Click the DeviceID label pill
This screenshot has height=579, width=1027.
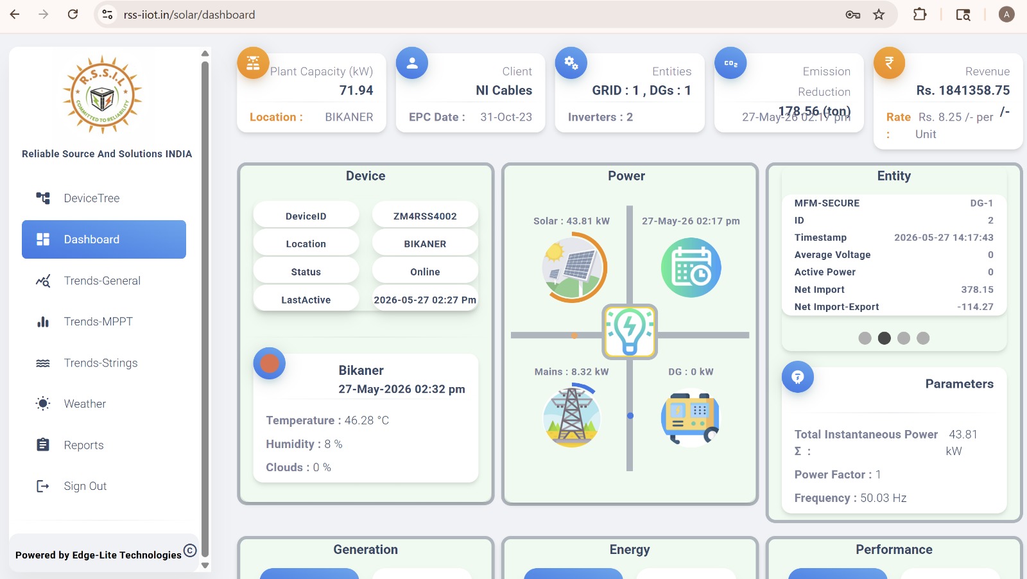coord(306,216)
